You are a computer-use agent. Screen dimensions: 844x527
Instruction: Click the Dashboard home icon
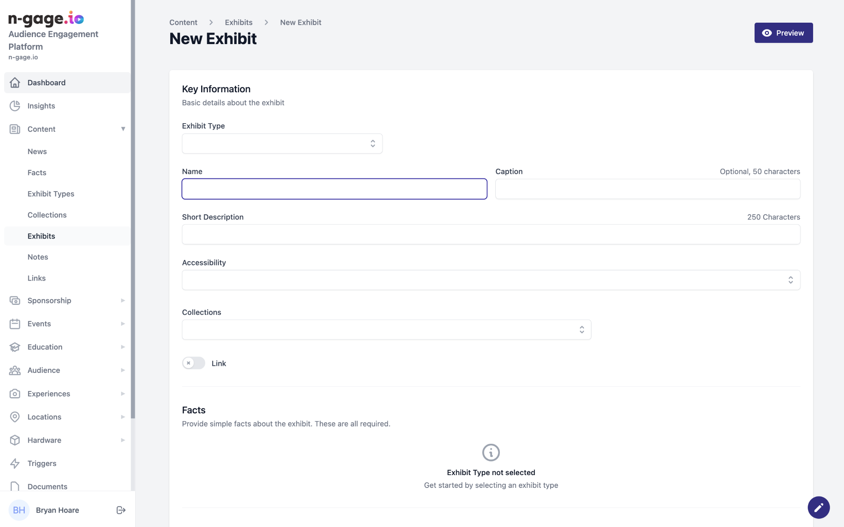click(15, 82)
